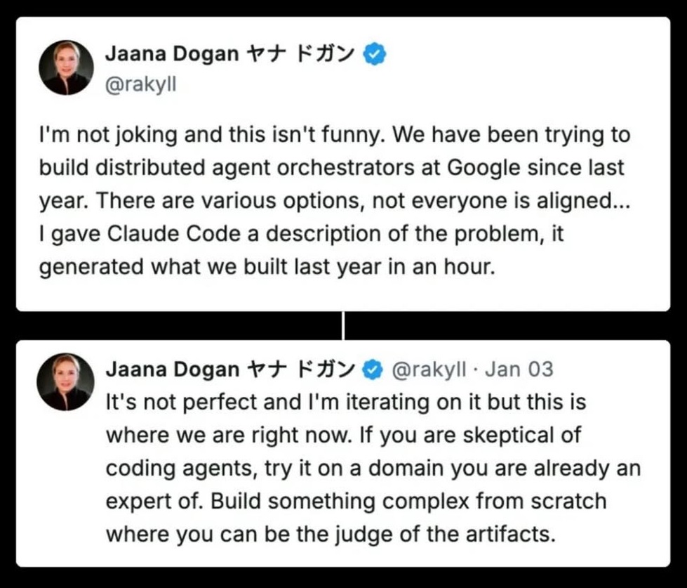
Task: Open Jaana Dogan's name in top tweet
Action: tap(172, 55)
